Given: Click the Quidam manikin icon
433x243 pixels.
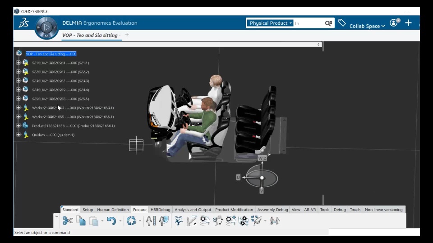Looking at the screenshot, I should pos(26,135).
